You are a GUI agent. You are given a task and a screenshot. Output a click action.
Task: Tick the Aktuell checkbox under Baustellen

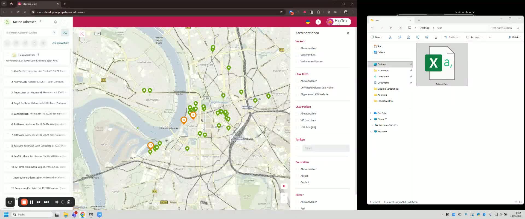tap(297, 176)
